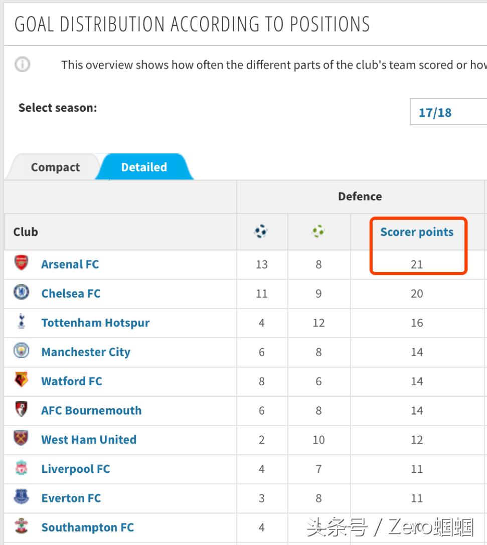Switch to the Compact tab

point(55,167)
